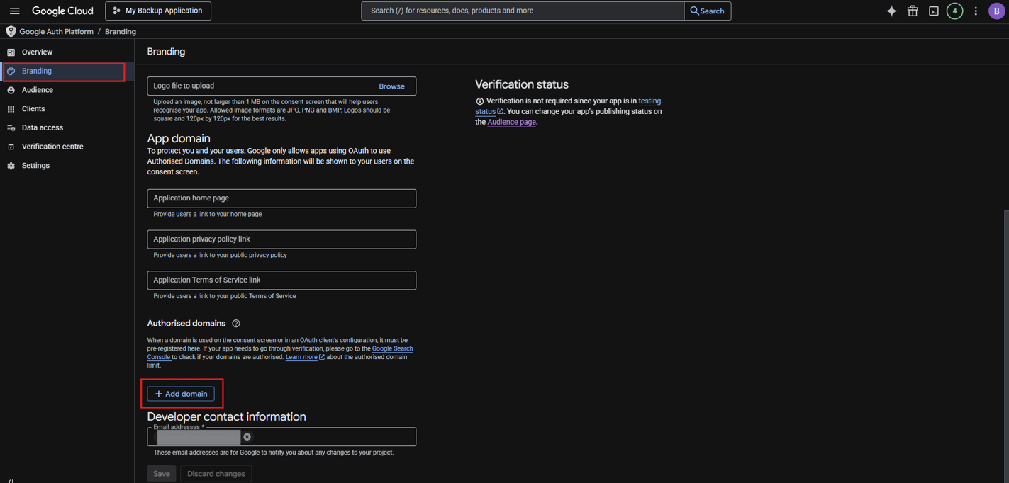
Task: Click the Discard changes button
Action: tap(216, 474)
